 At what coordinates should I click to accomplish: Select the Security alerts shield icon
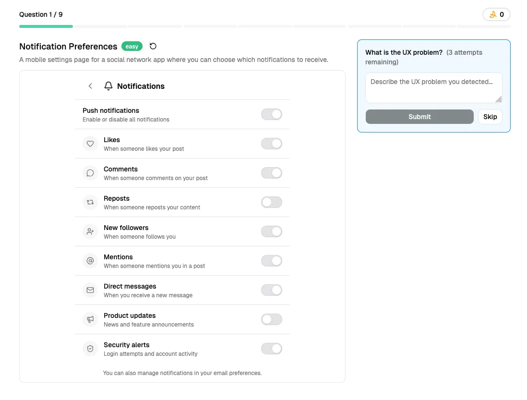[x=90, y=349]
